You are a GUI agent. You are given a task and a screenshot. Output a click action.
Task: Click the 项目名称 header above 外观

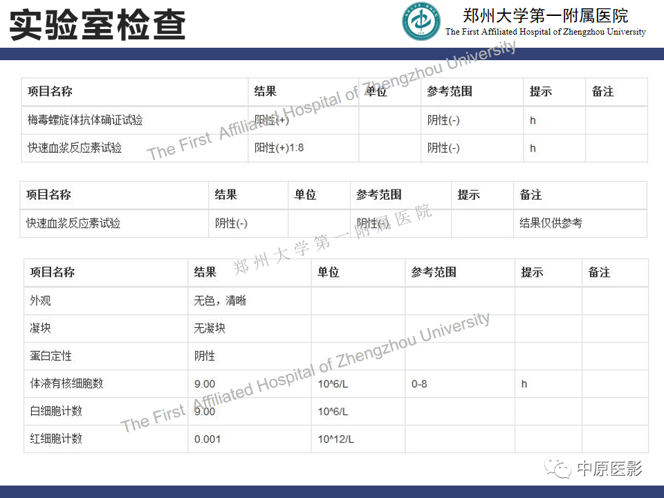(x=52, y=272)
